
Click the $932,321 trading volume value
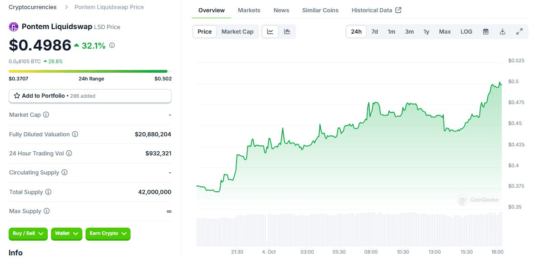(x=158, y=153)
